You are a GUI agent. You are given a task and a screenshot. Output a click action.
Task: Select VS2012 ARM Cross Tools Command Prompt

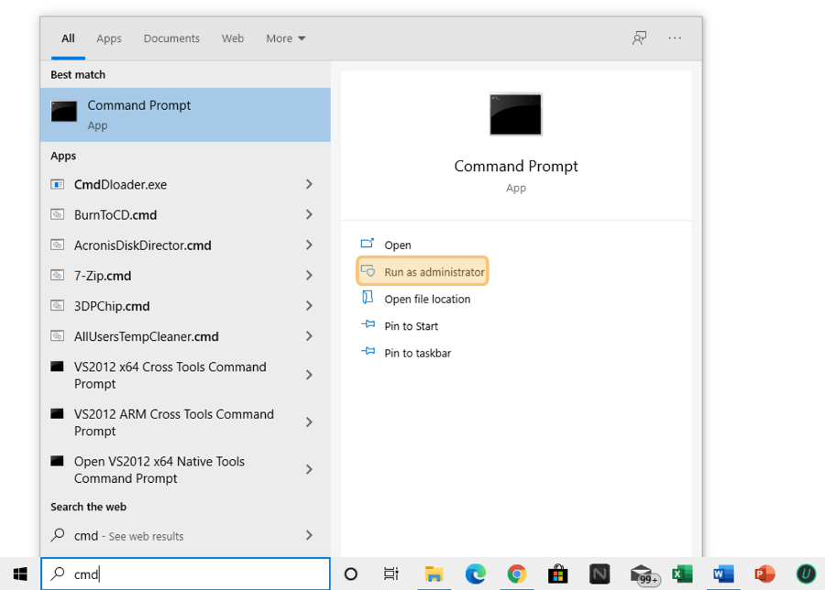(x=185, y=422)
